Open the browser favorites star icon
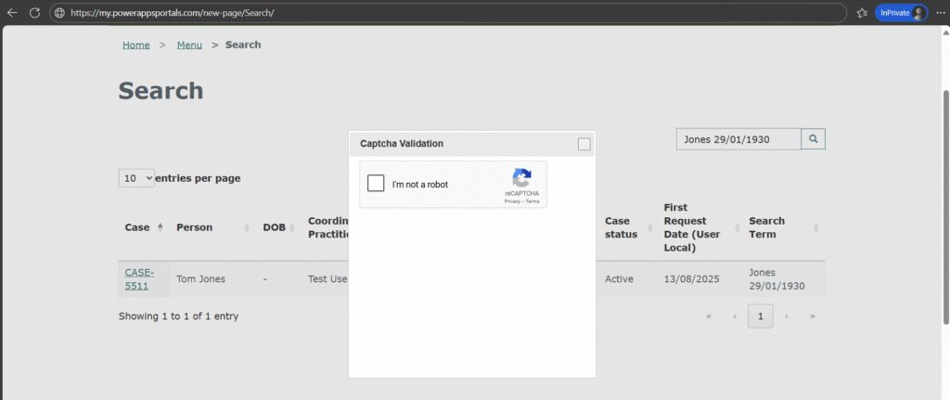Image resolution: width=950 pixels, height=400 pixels. (x=862, y=13)
